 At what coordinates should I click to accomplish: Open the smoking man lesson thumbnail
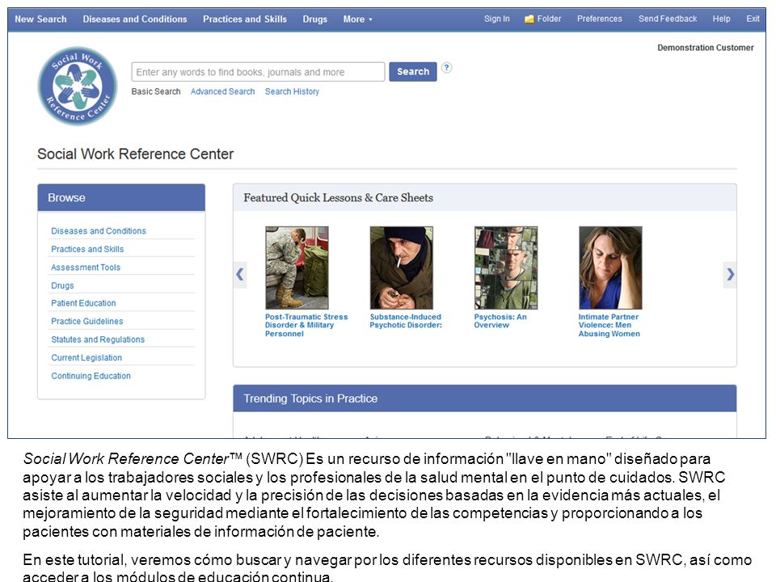pyautogui.click(x=402, y=268)
